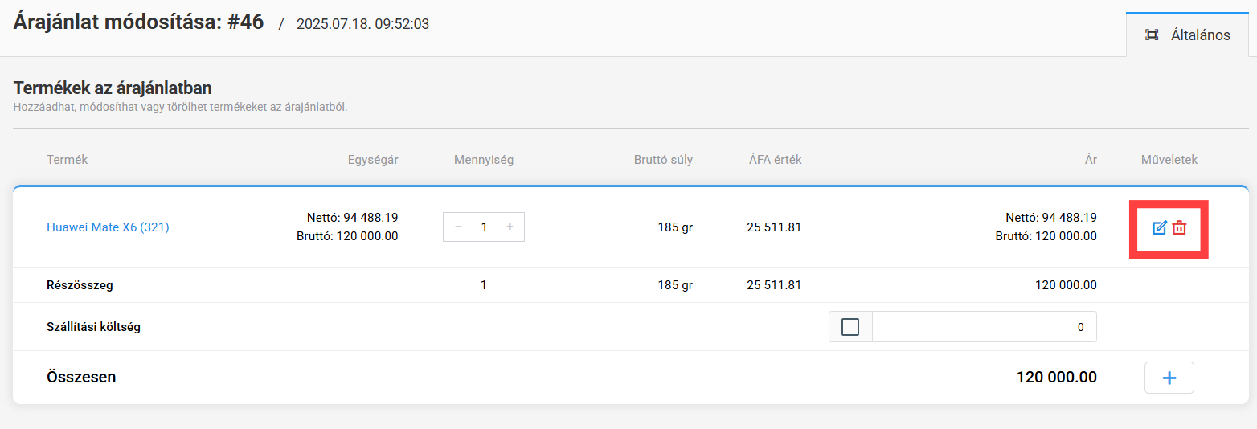Screen dimensions: 1257x429
Task: Click the Műveletek column header
Action: pos(1169,160)
